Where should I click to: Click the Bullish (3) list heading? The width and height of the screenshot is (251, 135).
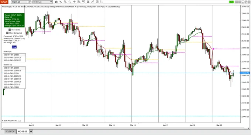pos(7,51)
